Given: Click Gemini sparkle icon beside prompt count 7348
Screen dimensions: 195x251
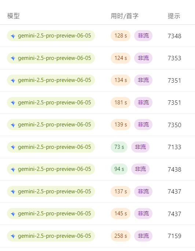Looking at the screenshot, I should [13, 36].
